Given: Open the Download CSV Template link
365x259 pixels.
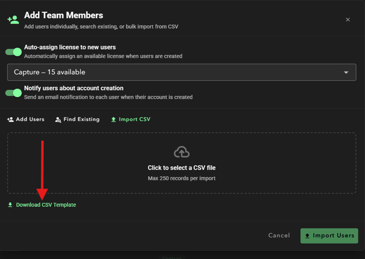Looking at the screenshot, I should pos(46,205).
